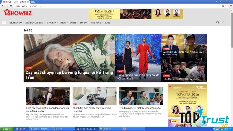Switch to the Paint taskbar window

click(63, 129)
